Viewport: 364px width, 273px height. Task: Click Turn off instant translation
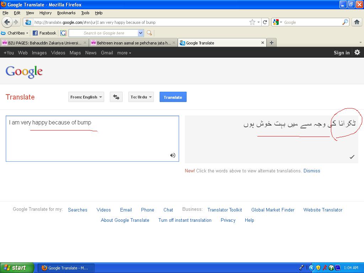[185, 220]
